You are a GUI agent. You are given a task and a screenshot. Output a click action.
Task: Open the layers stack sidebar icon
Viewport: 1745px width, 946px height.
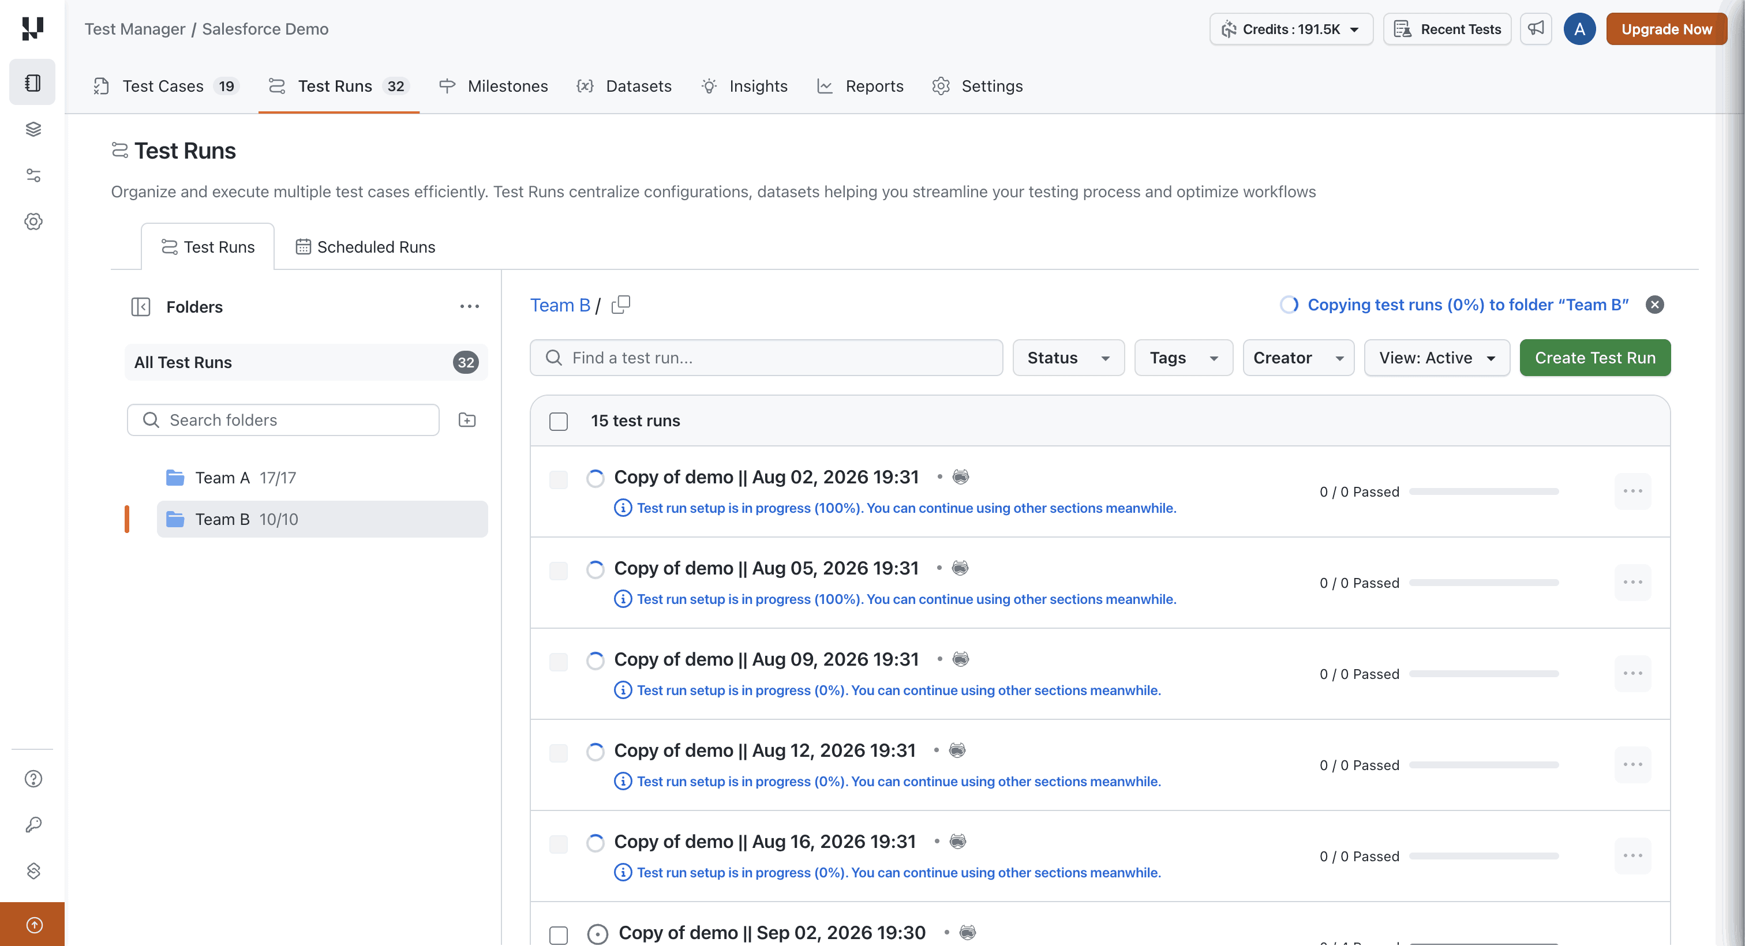(33, 129)
